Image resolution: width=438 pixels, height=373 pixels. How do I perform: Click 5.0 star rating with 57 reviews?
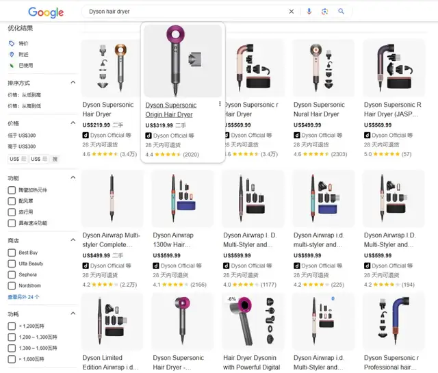click(x=387, y=154)
